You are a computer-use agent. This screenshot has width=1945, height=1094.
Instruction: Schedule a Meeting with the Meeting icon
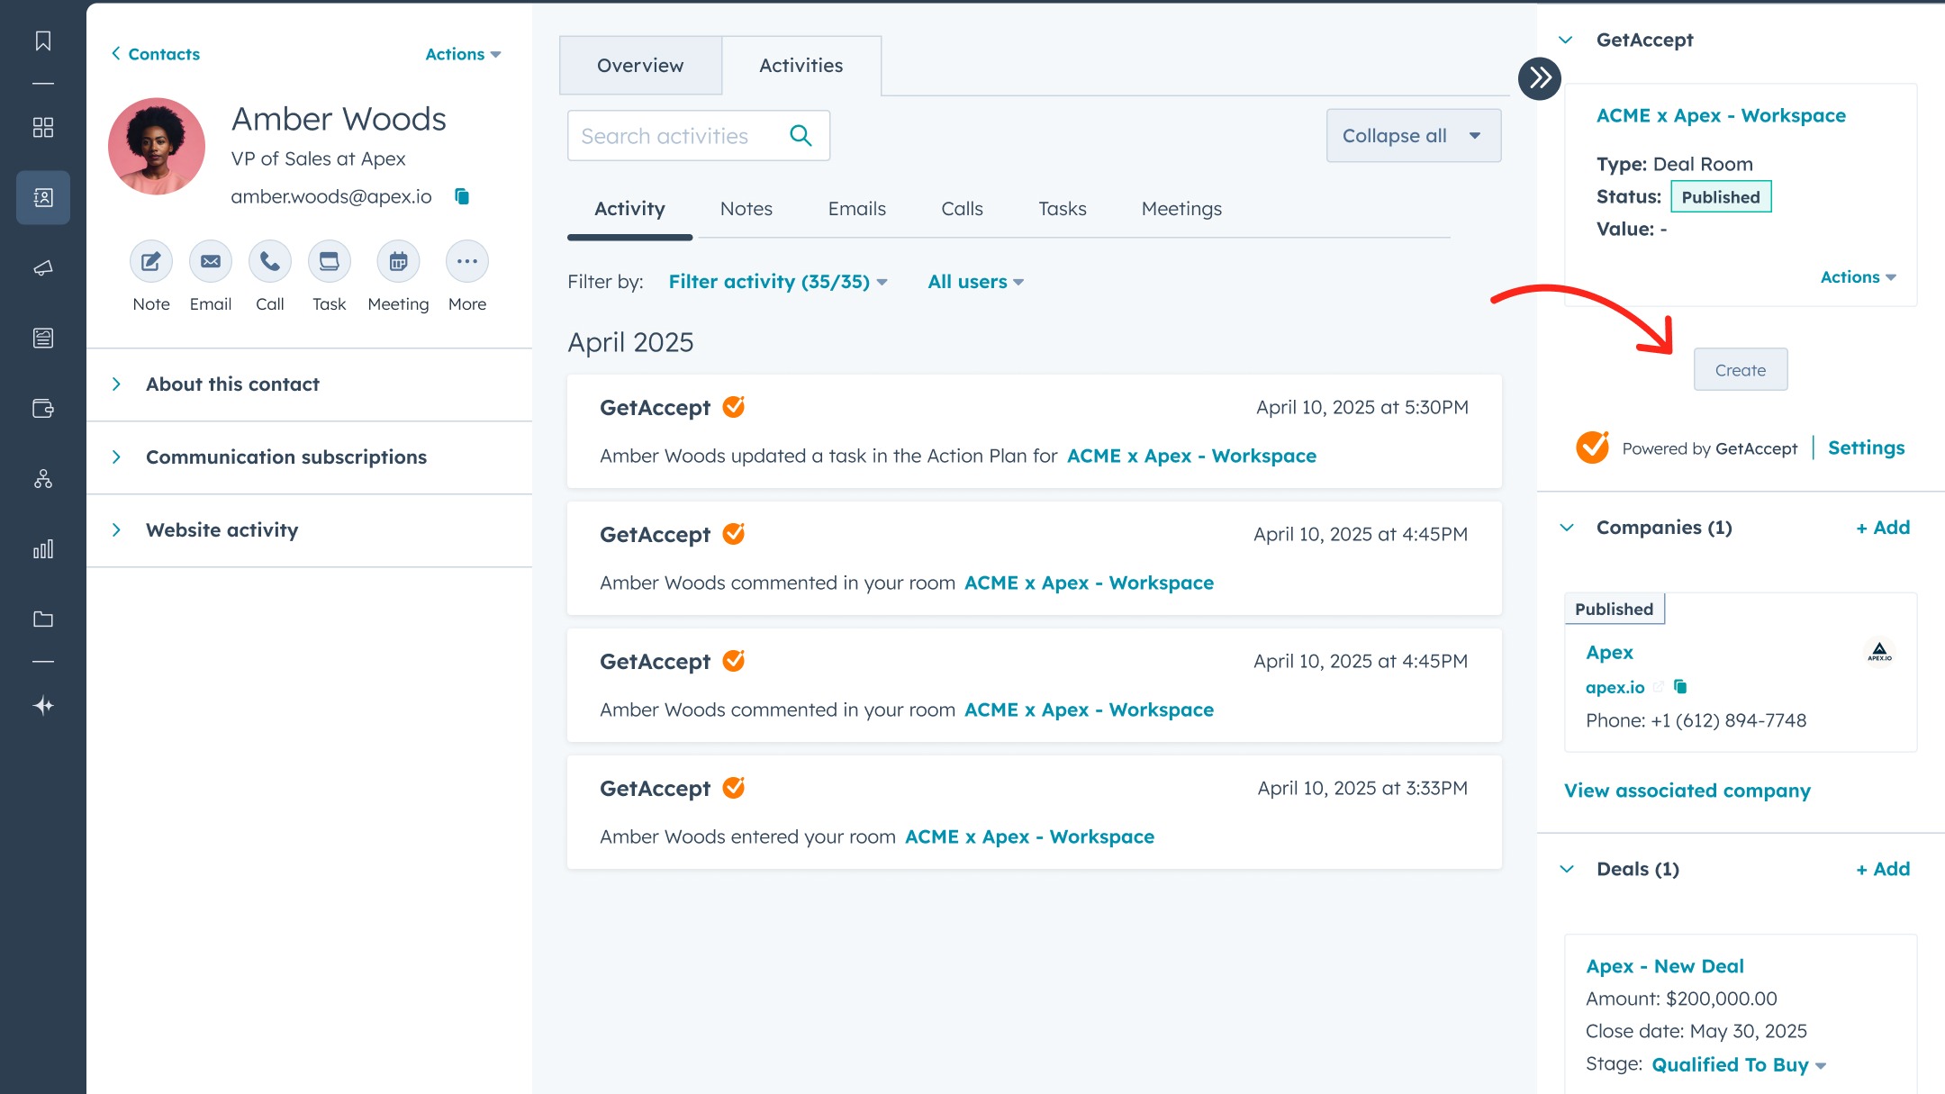click(x=398, y=261)
